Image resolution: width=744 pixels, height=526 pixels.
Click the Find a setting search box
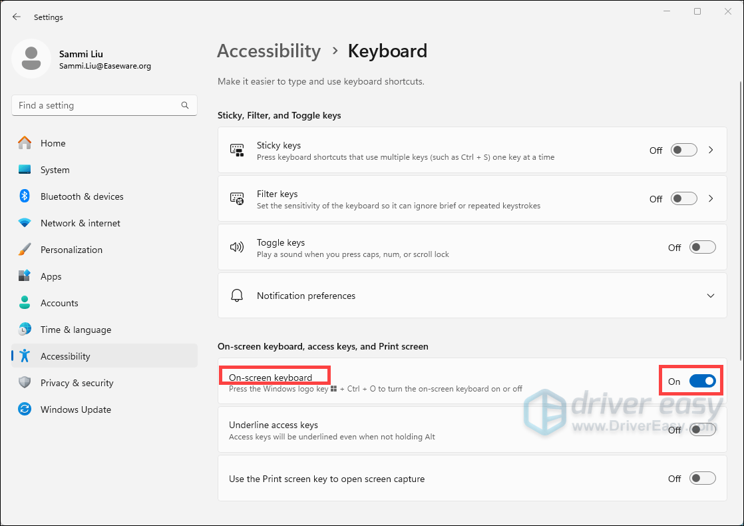point(96,105)
